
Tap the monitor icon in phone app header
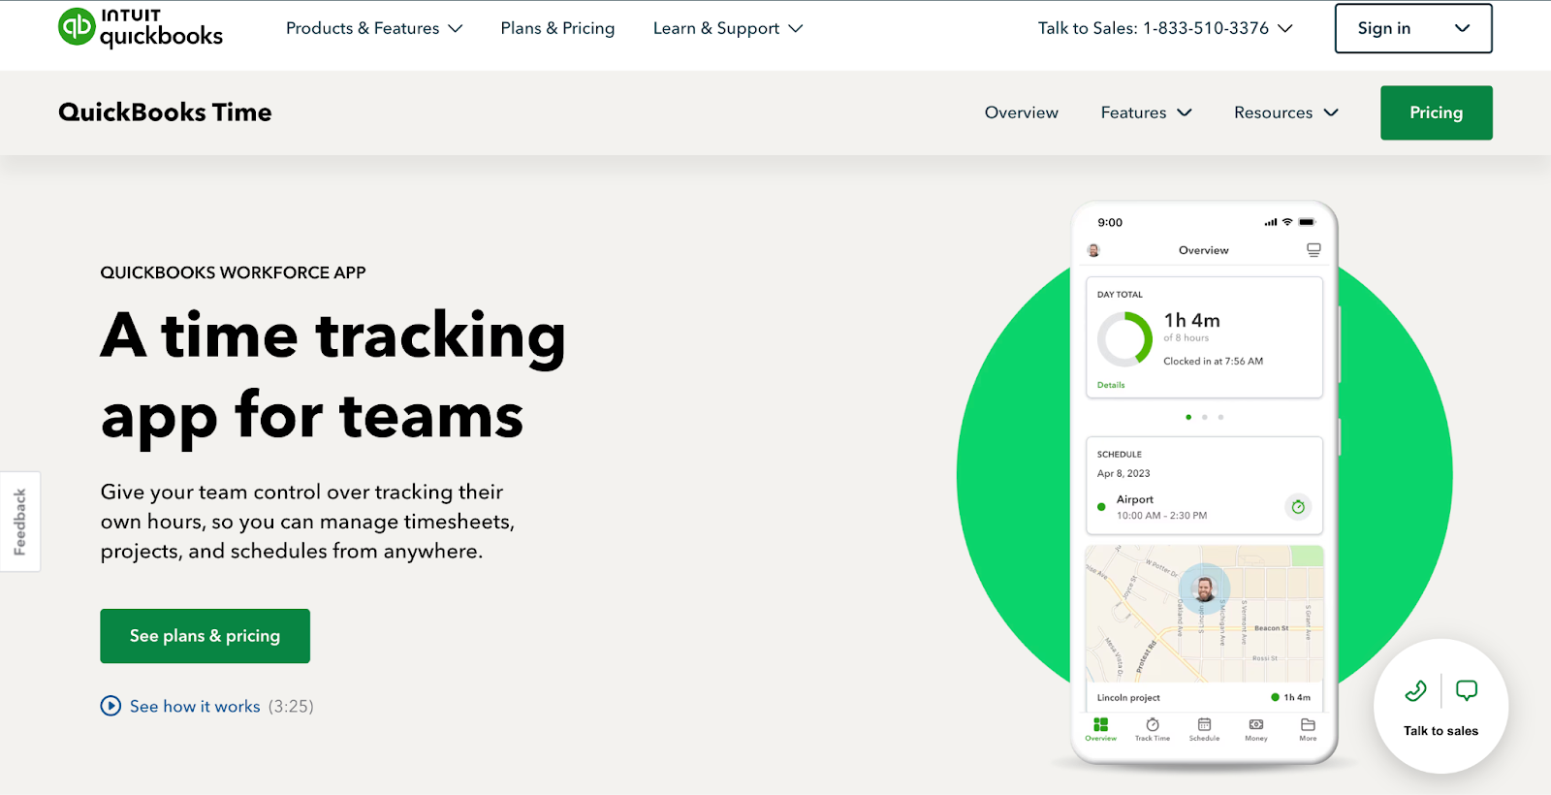coord(1314,250)
